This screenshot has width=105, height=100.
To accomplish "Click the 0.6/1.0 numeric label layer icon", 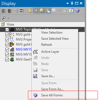I will (12, 34).
